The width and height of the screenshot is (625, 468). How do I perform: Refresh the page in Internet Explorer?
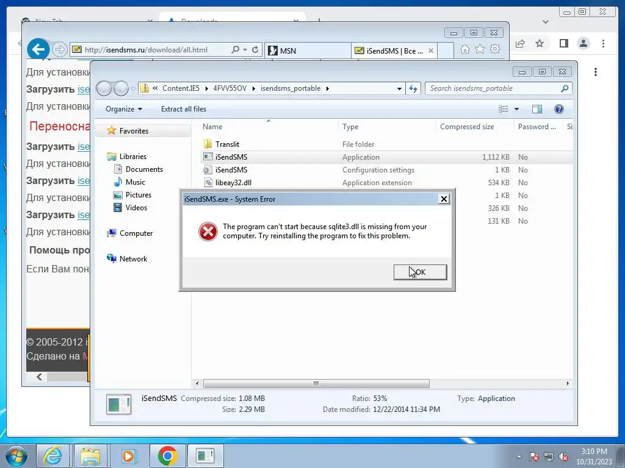point(255,49)
